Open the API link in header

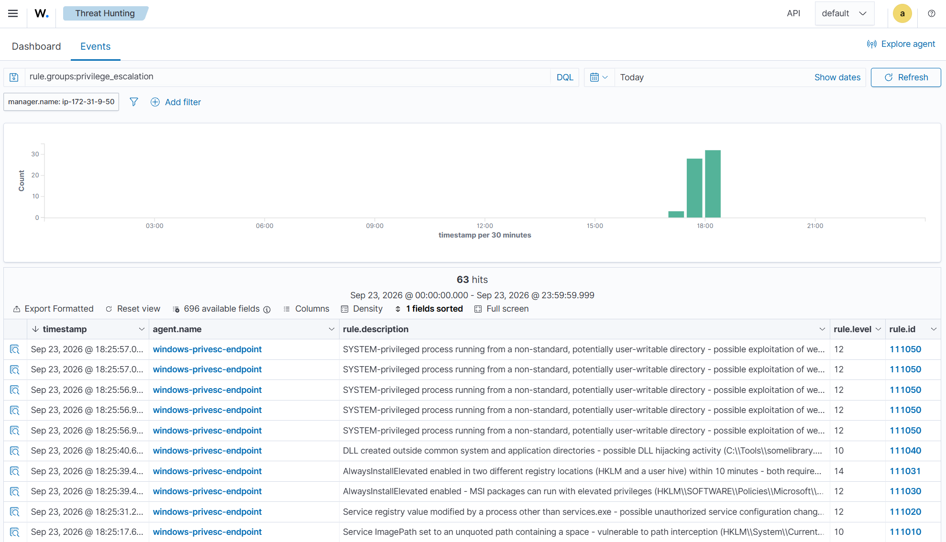pos(793,13)
